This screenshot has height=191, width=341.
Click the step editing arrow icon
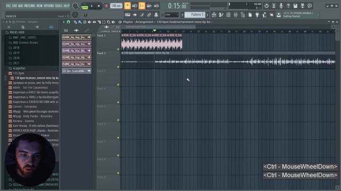click(x=135, y=15)
